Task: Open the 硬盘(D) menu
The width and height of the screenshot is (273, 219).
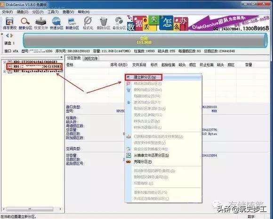Action: pos(23,12)
